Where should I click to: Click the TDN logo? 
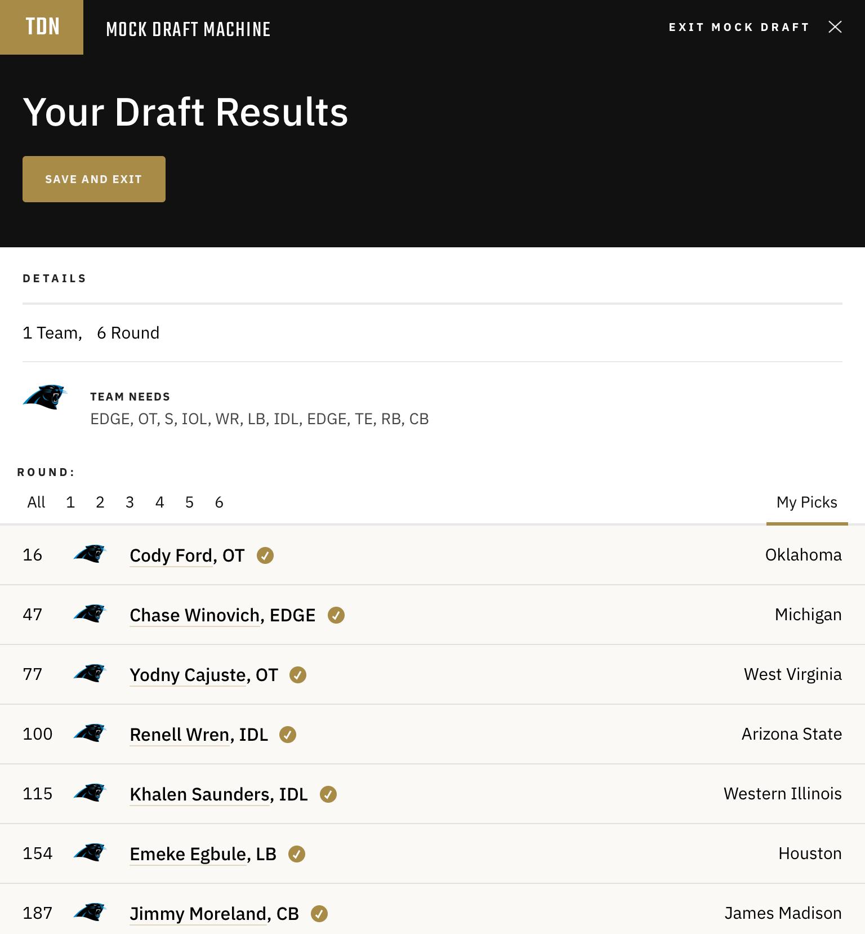[42, 27]
